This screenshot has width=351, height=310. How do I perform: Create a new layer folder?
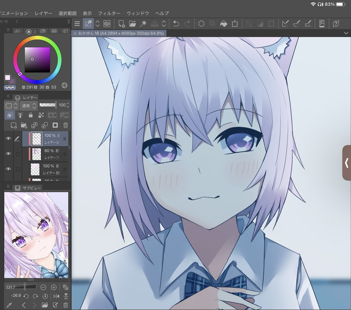point(24,125)
